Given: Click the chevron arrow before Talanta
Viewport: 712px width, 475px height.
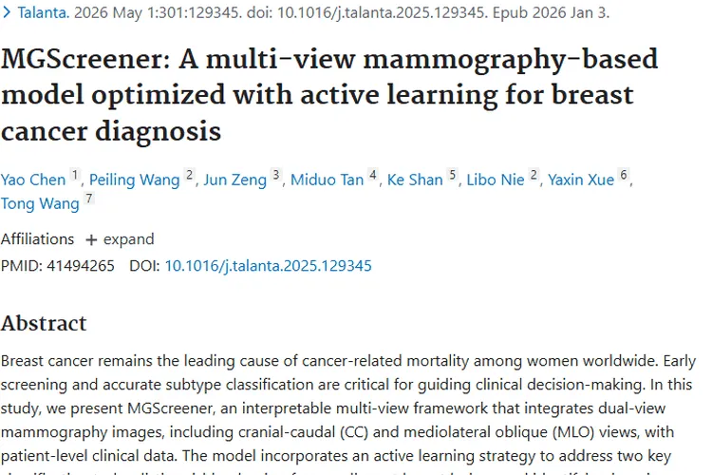Looking at the screenshot, I should coord(7,14).
